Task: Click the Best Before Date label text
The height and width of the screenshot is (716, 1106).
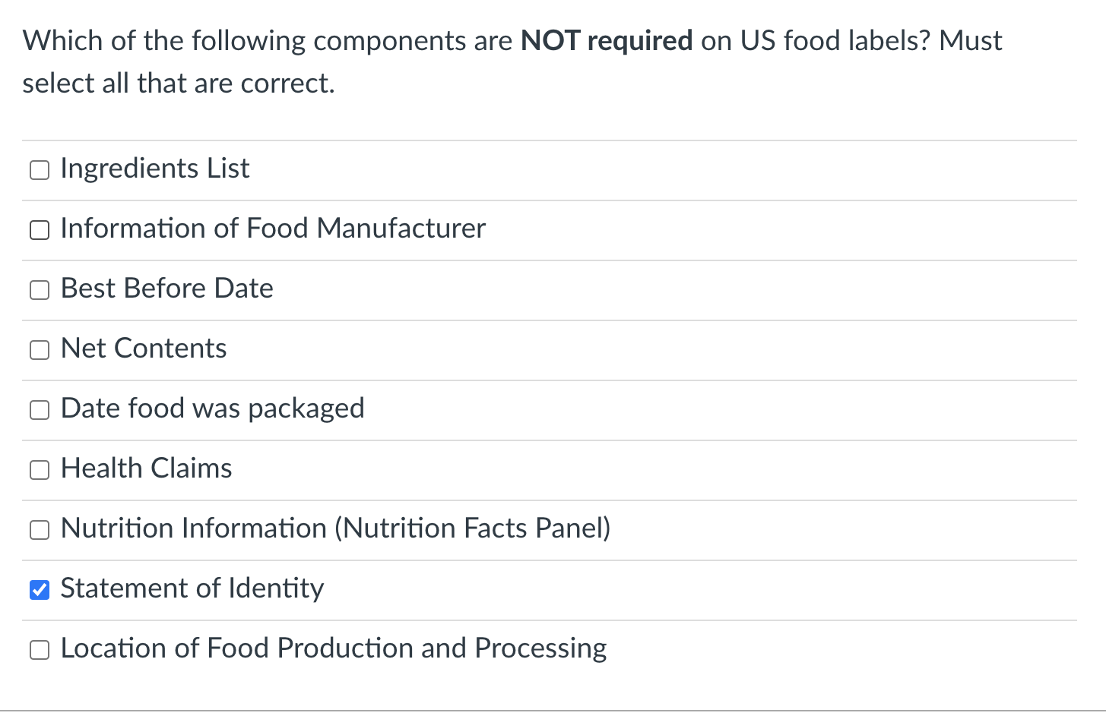Action: pyautogui.click(x=166, y=289)
